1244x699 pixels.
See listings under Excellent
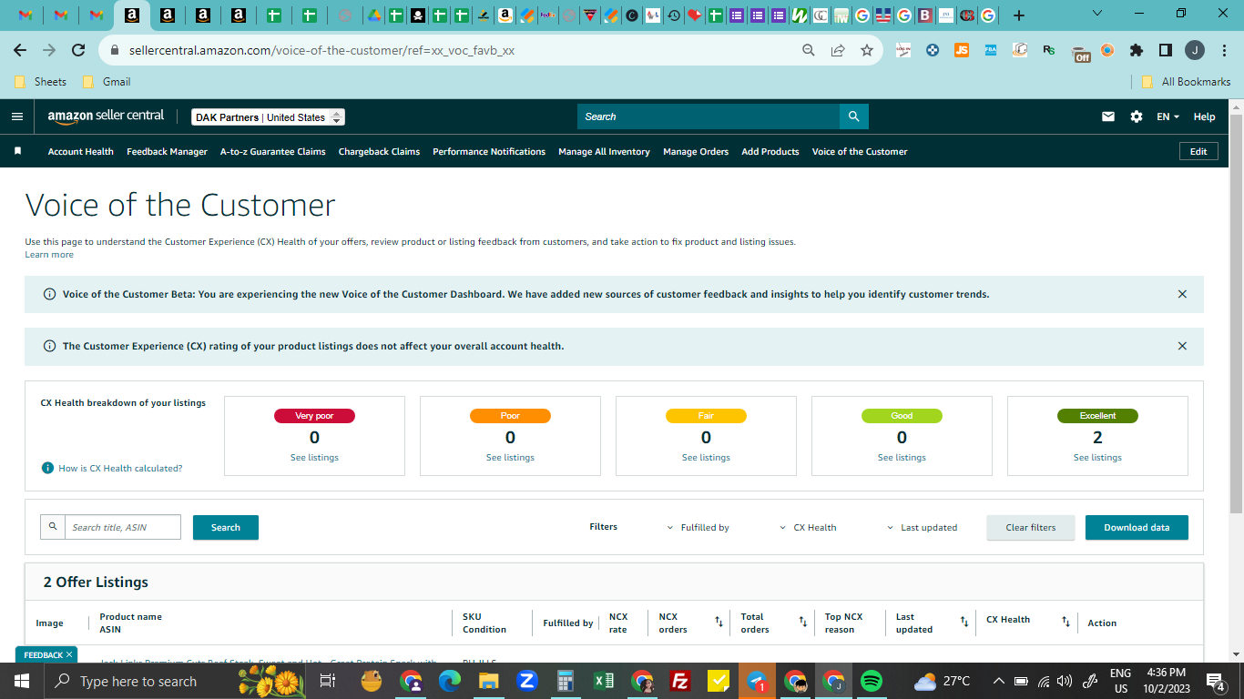click(x=1097, y=457)
